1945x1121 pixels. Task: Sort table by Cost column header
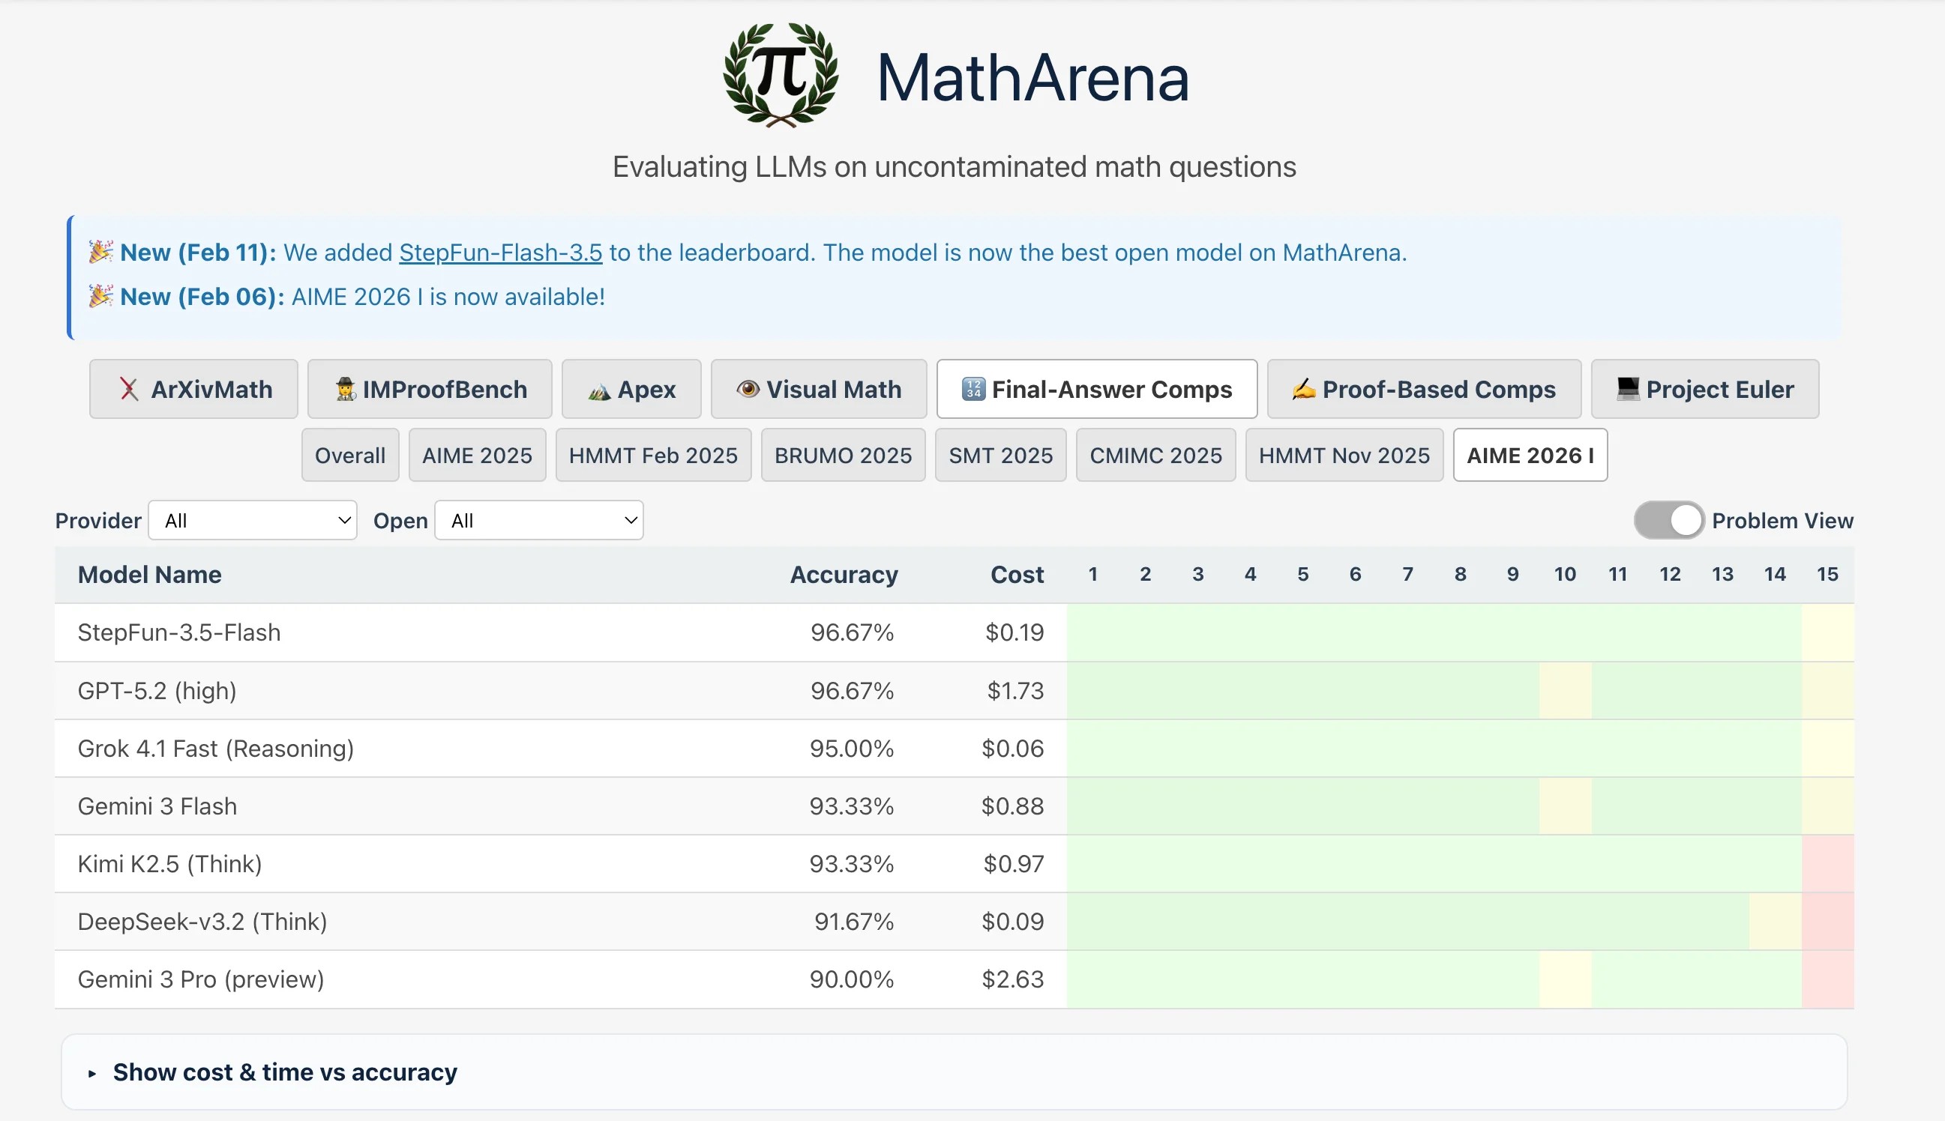click(x=1016, y=574)
